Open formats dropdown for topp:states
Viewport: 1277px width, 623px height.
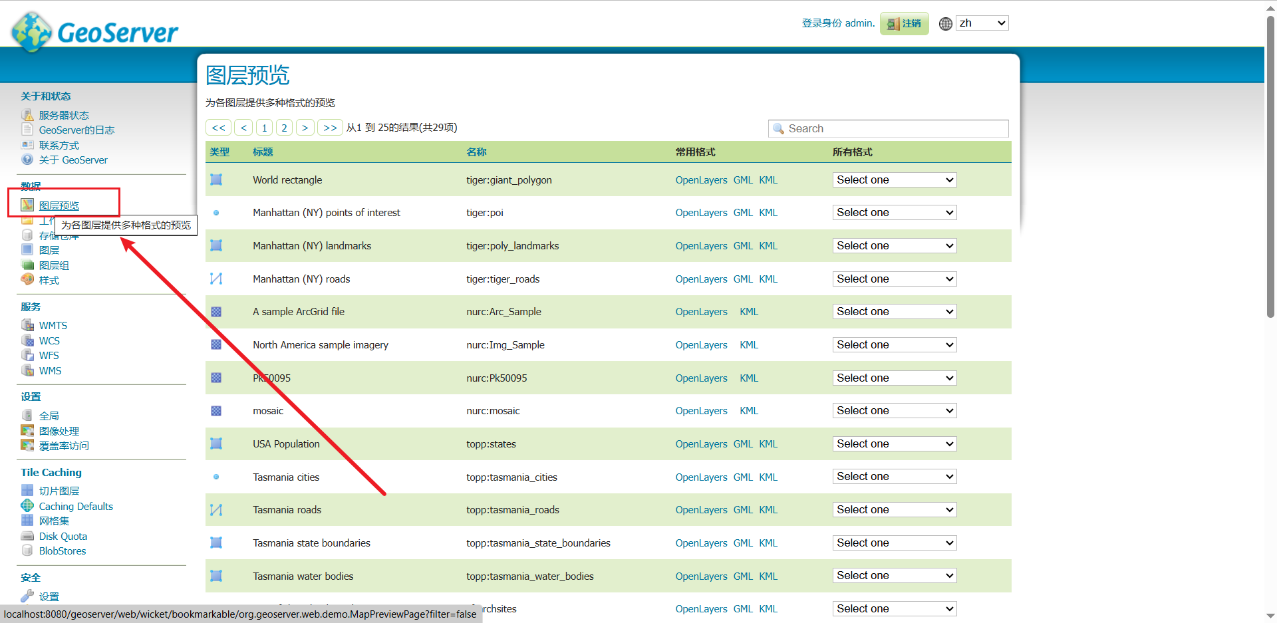tap(895, 443)
